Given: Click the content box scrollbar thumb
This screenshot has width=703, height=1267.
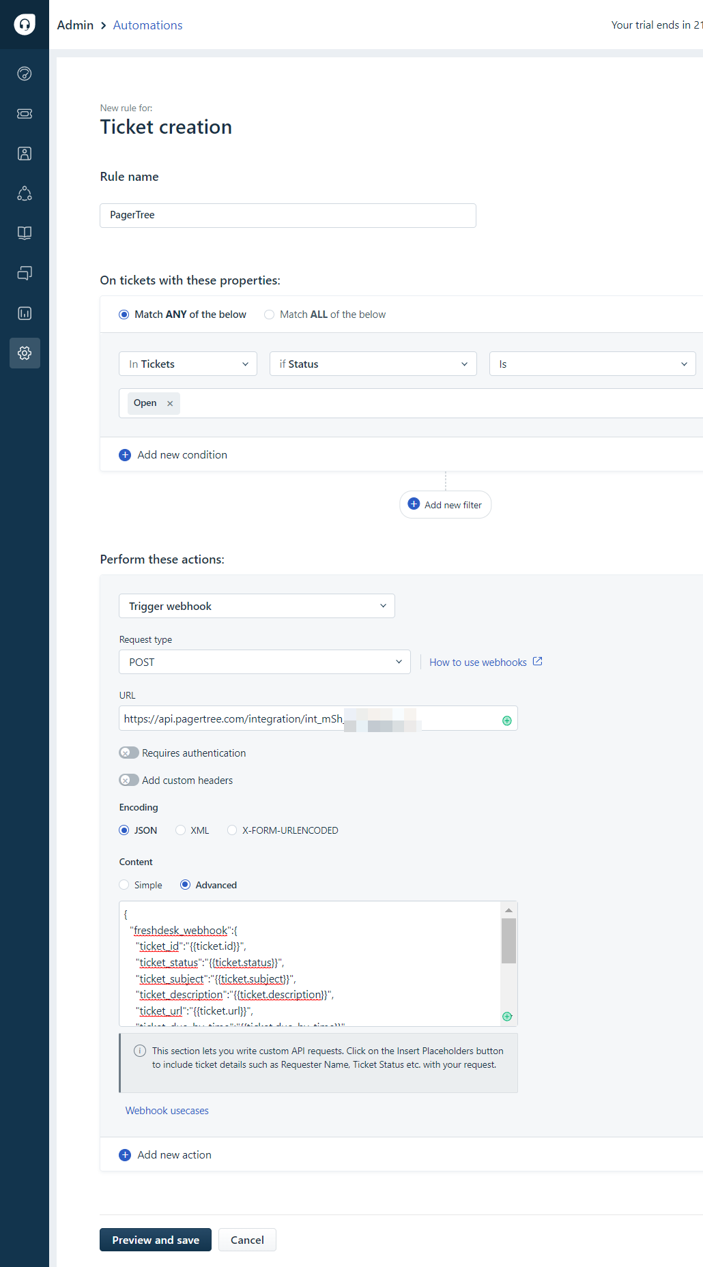Looking at the screenshot, I should tap(508, 940).
